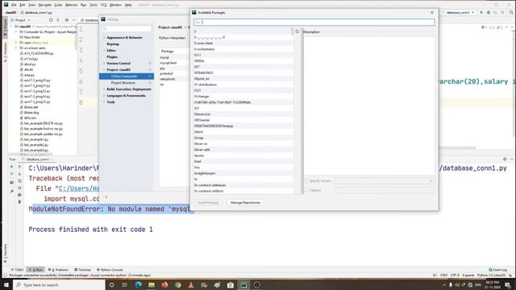Screen dimensions: 516x290
Task: Click the Settings dialog search field
Action: pyautogui.click(x=127, y=29)
